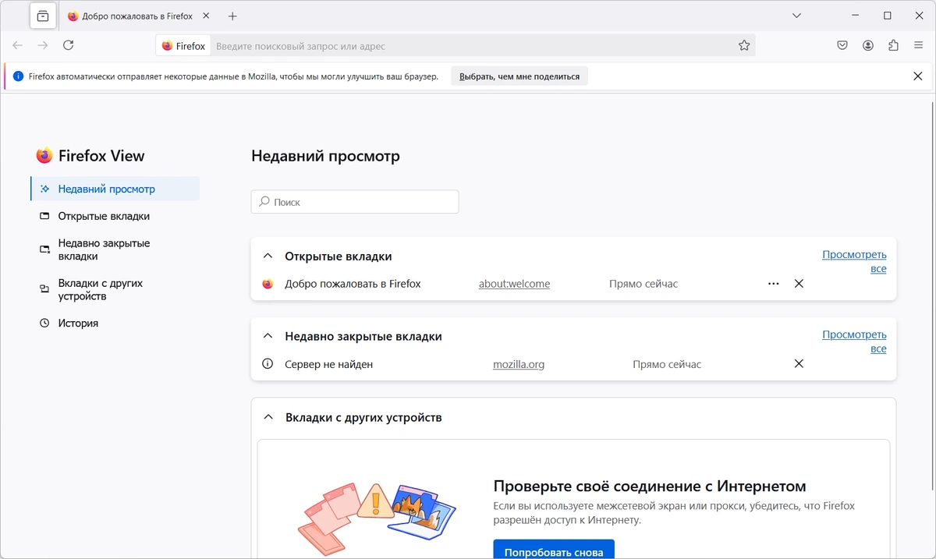Screen dimensions: 936x559
Task: Open the account profile icon
Action: point(868,46)
